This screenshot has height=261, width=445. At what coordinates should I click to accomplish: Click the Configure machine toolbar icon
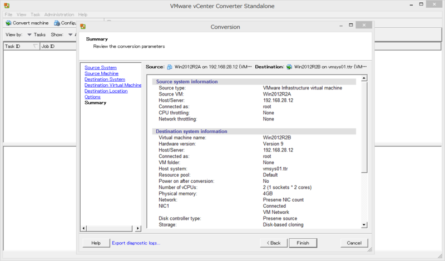pyautogui.click(x=57, y=23)
